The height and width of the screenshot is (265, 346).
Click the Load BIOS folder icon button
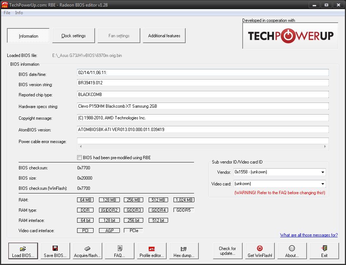(x=23, y=251)
